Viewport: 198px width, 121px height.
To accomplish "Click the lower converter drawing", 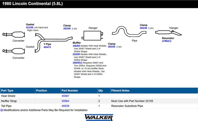I will pos(14,51).
